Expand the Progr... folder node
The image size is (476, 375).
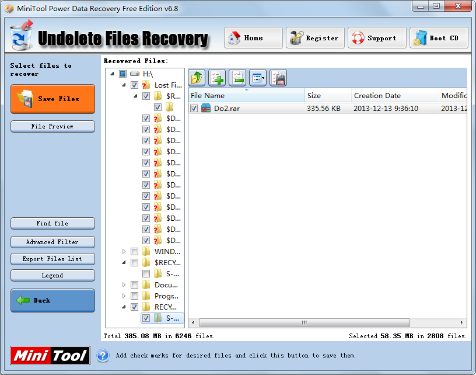[x=124, y=296]
